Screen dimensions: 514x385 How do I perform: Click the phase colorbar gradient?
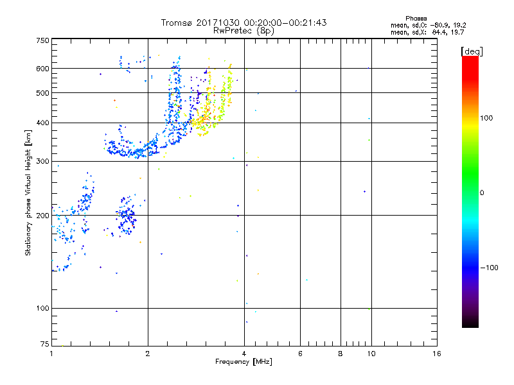(x=470, y=191)
